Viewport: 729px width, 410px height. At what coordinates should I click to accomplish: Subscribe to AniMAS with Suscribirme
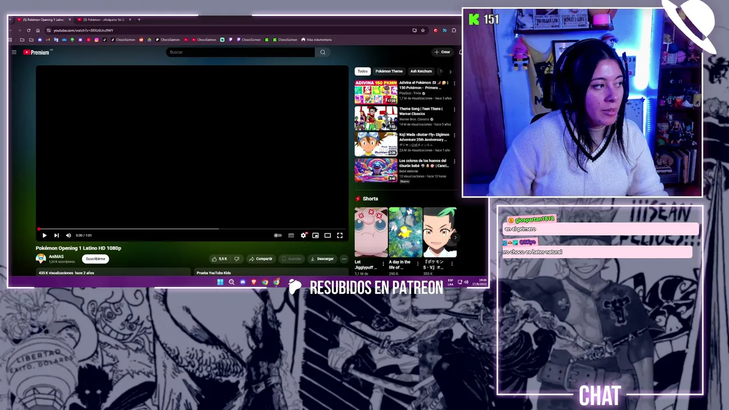click(x=95, y=259)
